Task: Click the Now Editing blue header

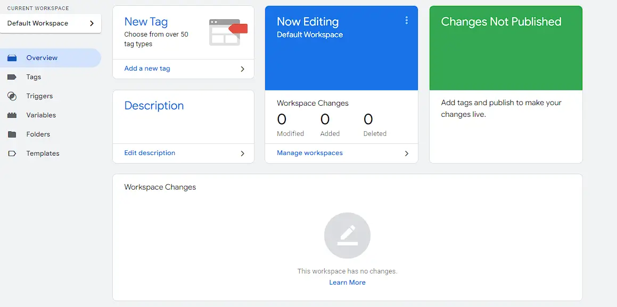Action: [x=342, y=48]
